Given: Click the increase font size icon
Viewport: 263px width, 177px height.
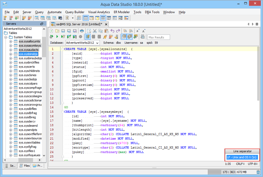Looking at the screenshot, I should click(x=144, y=31).
